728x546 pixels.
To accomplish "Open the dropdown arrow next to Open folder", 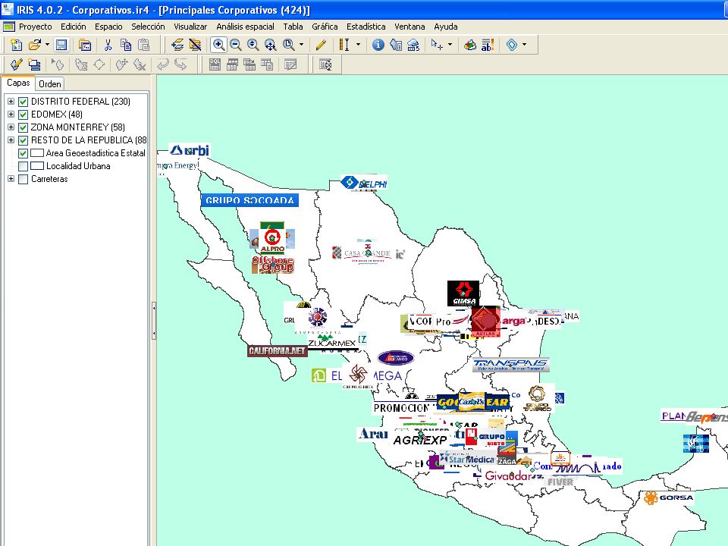I will tap(47, 45).
